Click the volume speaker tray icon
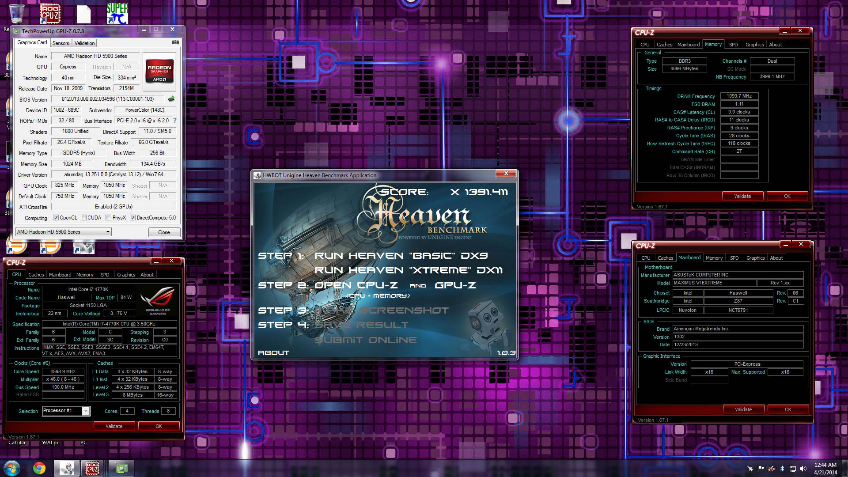Viewport: 848px width, 477px height. 803,469
